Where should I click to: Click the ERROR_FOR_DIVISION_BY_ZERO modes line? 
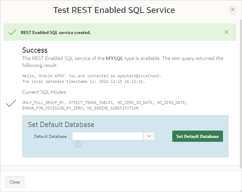[80, 108]
